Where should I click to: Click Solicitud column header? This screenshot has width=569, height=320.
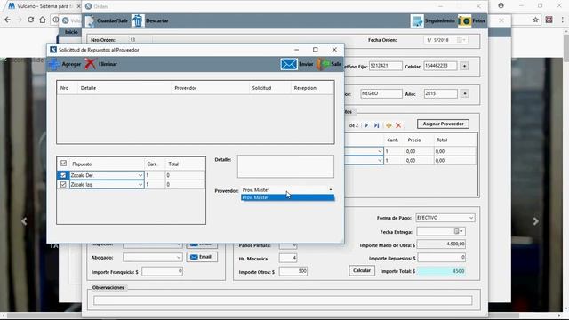pos(269,88)
